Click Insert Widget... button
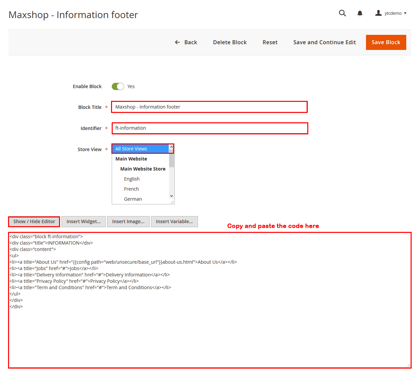420x385 pixels. pyautogui.click(x=84, y=221)
